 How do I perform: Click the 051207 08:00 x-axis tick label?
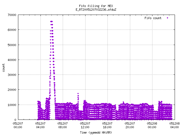(62, 125)
